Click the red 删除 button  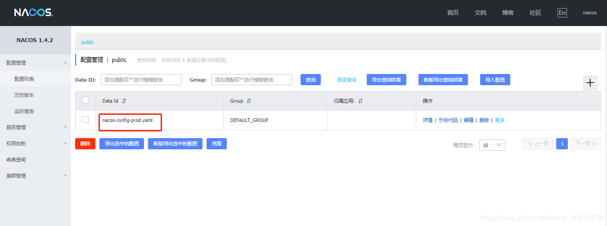coord(85,143)
